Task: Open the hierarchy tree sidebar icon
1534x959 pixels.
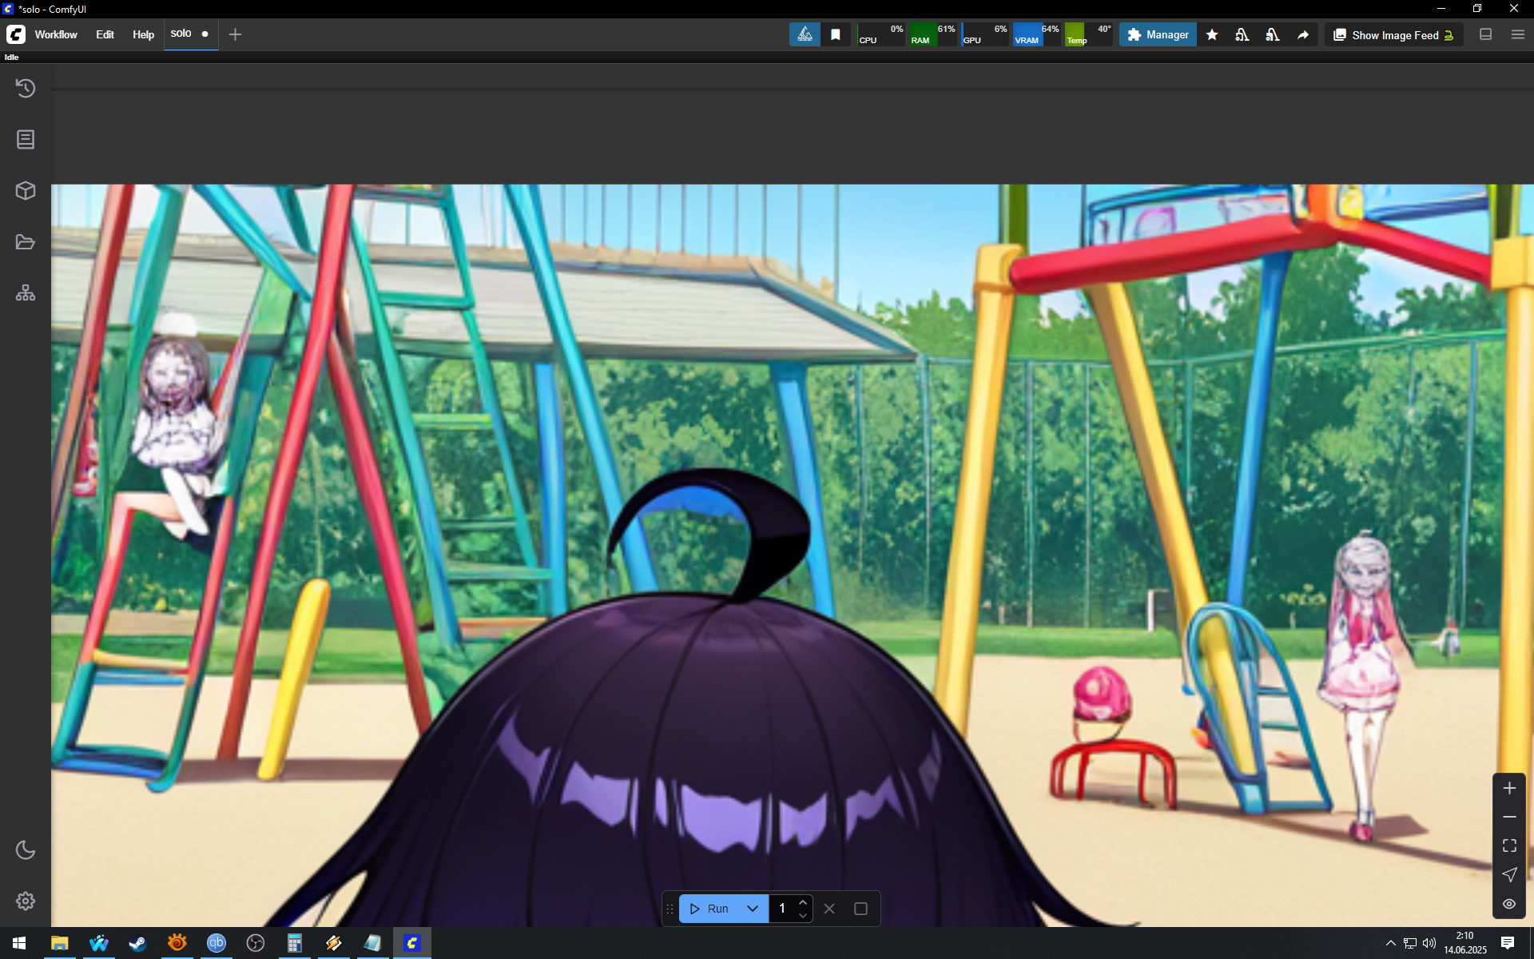Action: coord(26,292)
